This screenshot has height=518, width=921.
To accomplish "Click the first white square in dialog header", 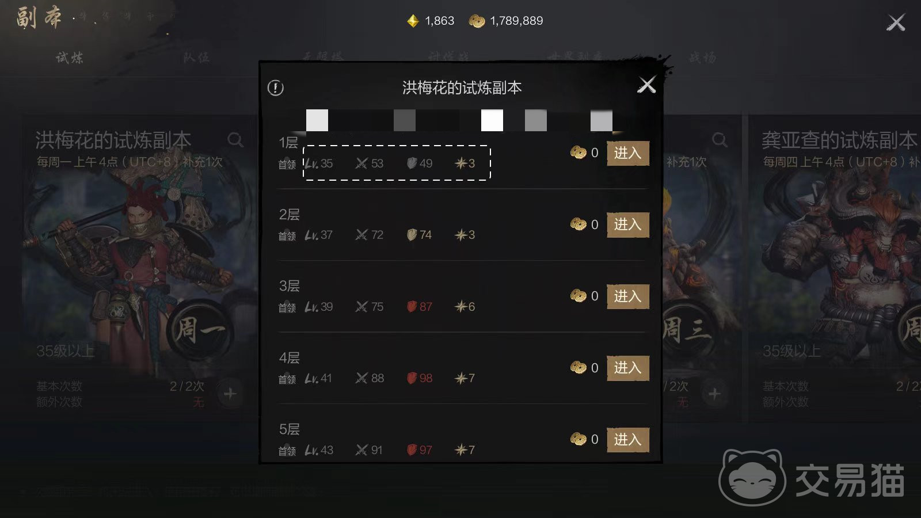I will [x=317, y=120].
